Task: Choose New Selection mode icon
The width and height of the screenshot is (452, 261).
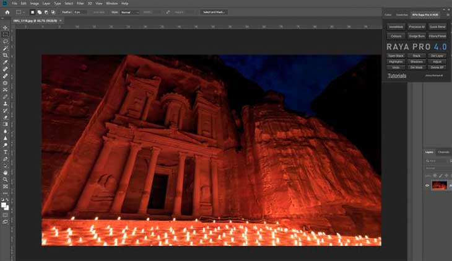Action: coord(33,12)
